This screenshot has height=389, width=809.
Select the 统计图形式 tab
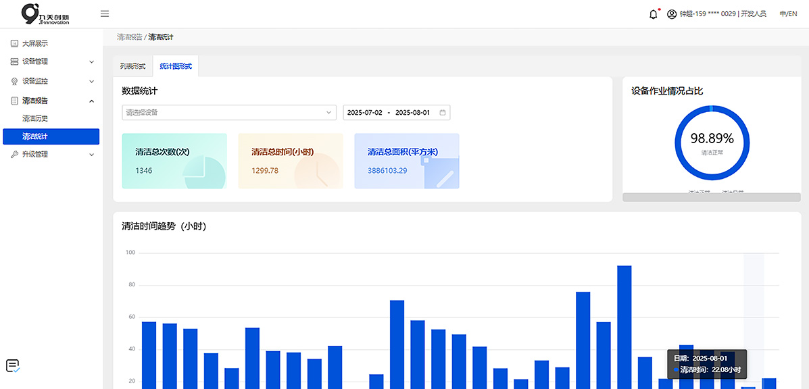click(x=176, y=66)
